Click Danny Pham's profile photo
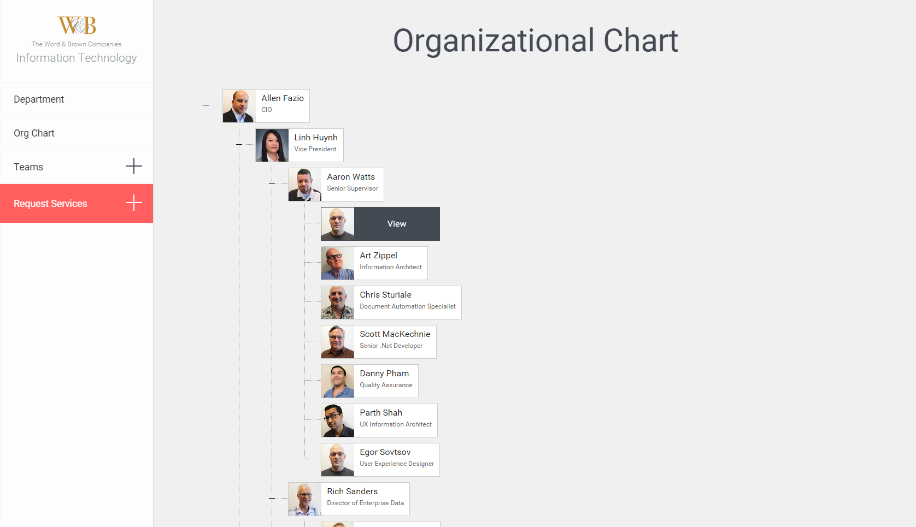This screenshot has width=916, height=527. pyautogui.click(x=338, y=381)
